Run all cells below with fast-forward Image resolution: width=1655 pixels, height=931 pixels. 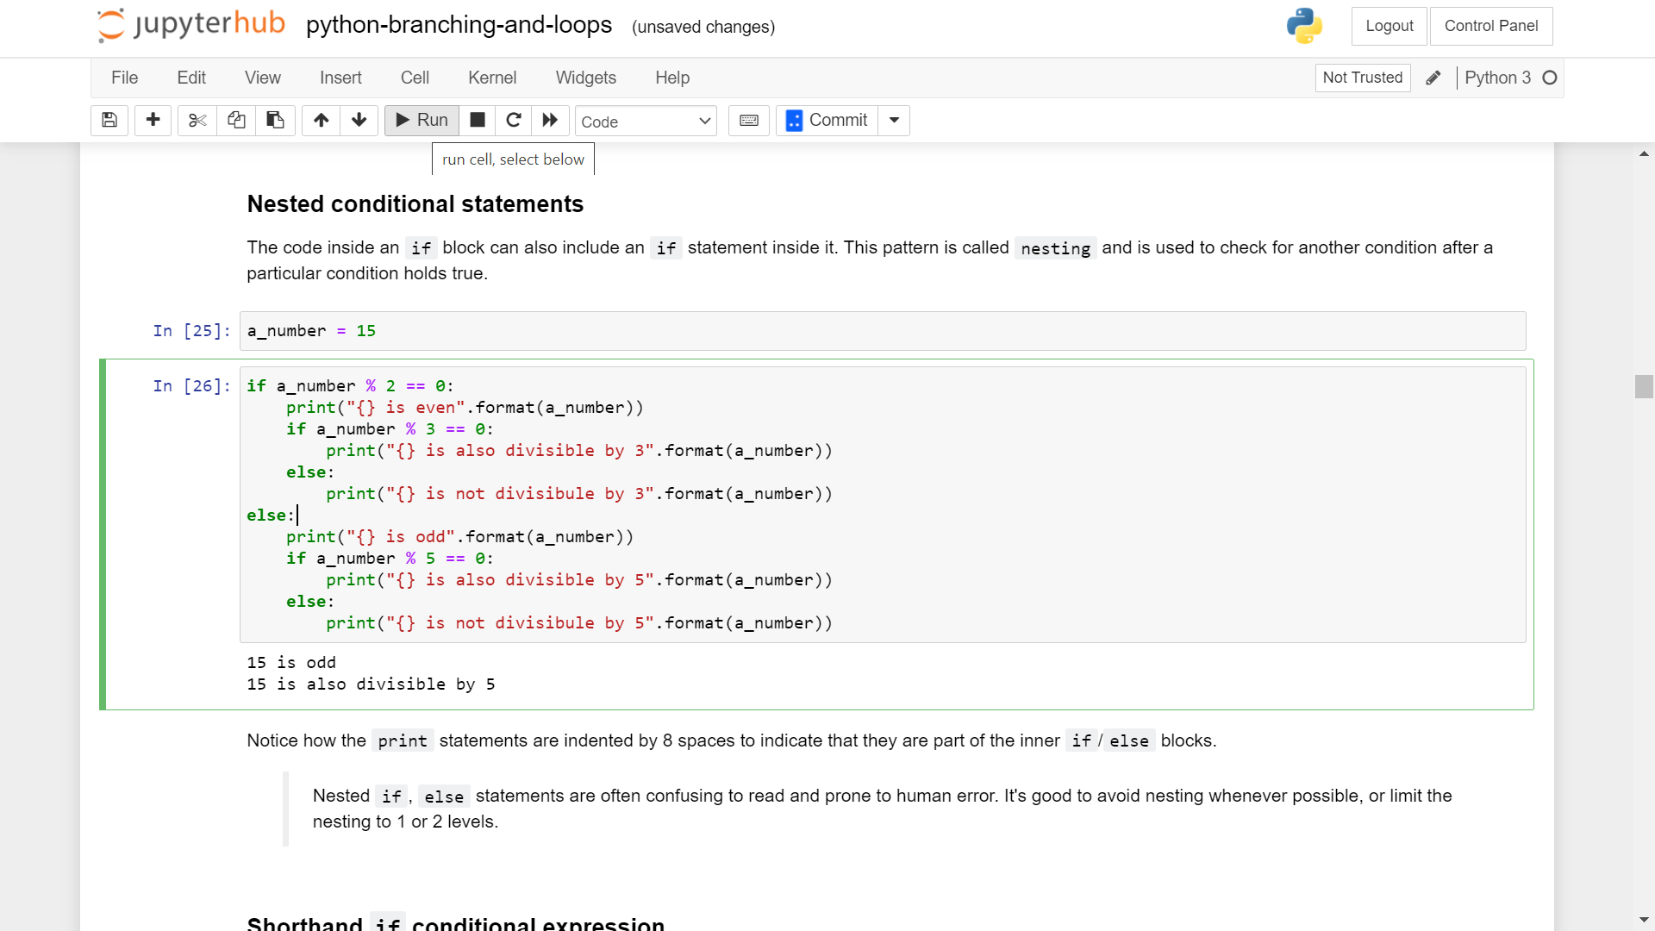click(x=549, y=121)
